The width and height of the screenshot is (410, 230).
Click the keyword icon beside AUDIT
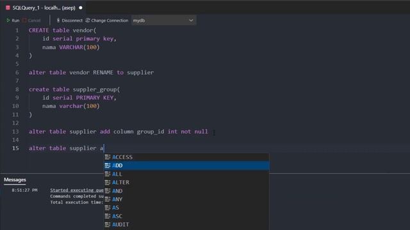(x=108, y=224)
